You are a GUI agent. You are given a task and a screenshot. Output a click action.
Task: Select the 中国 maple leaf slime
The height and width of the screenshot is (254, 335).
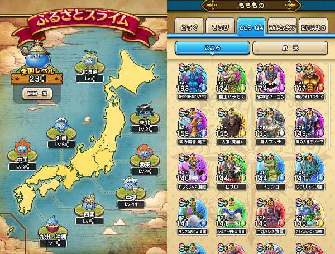tap(22, 148)
